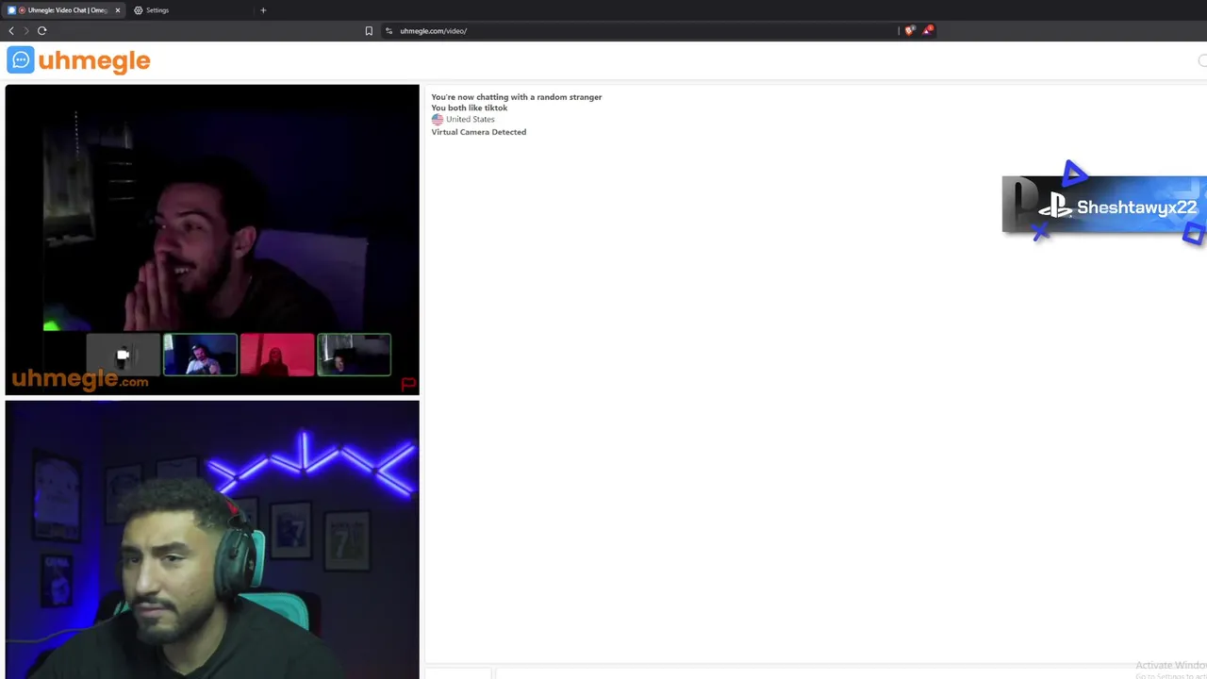Image resolution: width=1207 pixels, height=679 pixels.
Task: Click the 'United States' country label
Action: tap(471, 120)
